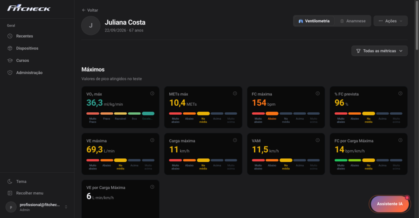Screen dimensions: 419x218
Task: Click the 96 % value
Action: (341, 103)
